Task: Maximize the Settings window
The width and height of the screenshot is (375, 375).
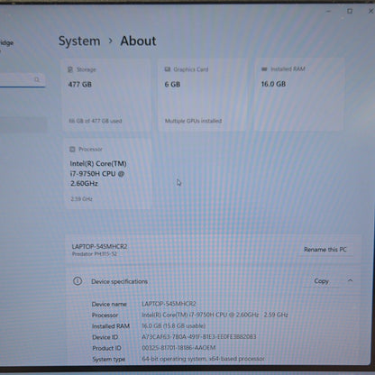Action: click(x=350, y=11)
